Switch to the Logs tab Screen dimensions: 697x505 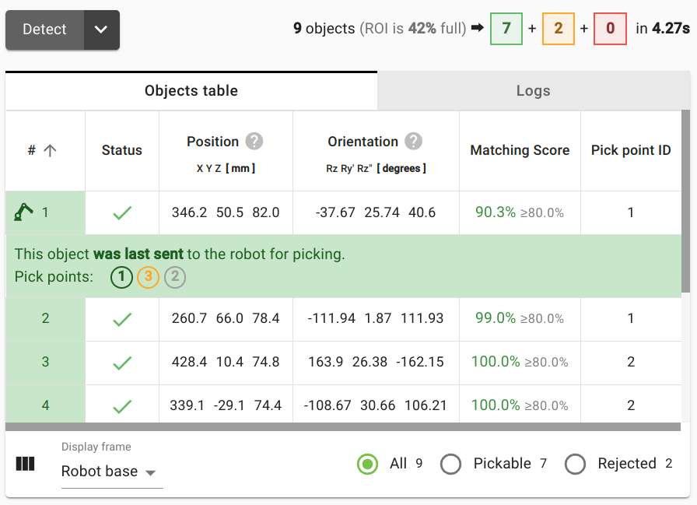click(533, 91)
